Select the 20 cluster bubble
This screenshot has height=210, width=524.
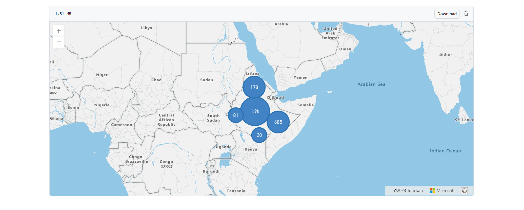pos(259,135)
